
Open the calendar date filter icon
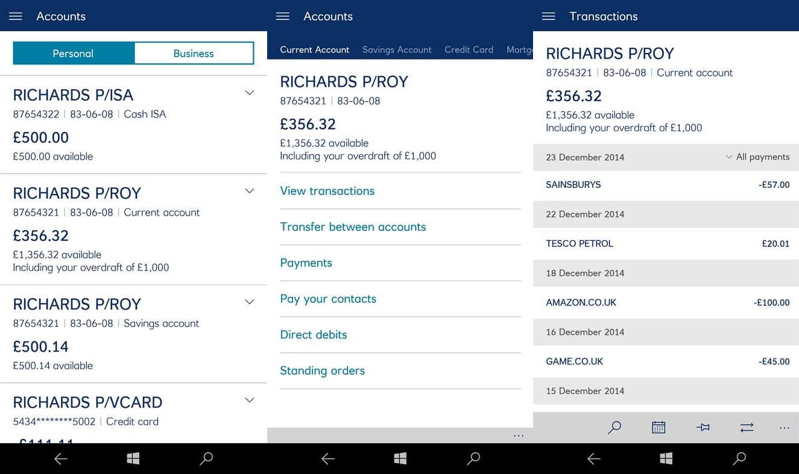[658, 428]
